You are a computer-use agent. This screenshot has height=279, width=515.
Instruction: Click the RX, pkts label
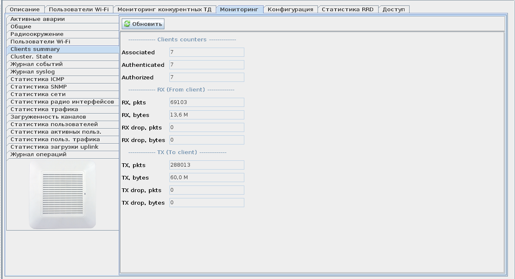[x=134, y=103]
